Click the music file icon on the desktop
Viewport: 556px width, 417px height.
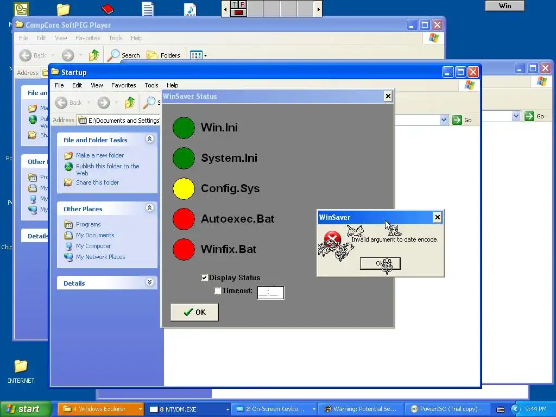pyautogui.click(x=190, y=9)
